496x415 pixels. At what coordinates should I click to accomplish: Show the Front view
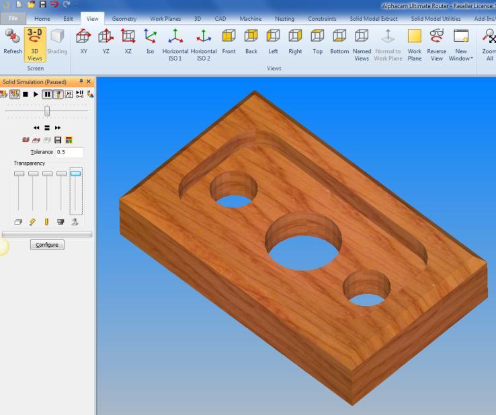pyautogui.click(x=229, y=42)
